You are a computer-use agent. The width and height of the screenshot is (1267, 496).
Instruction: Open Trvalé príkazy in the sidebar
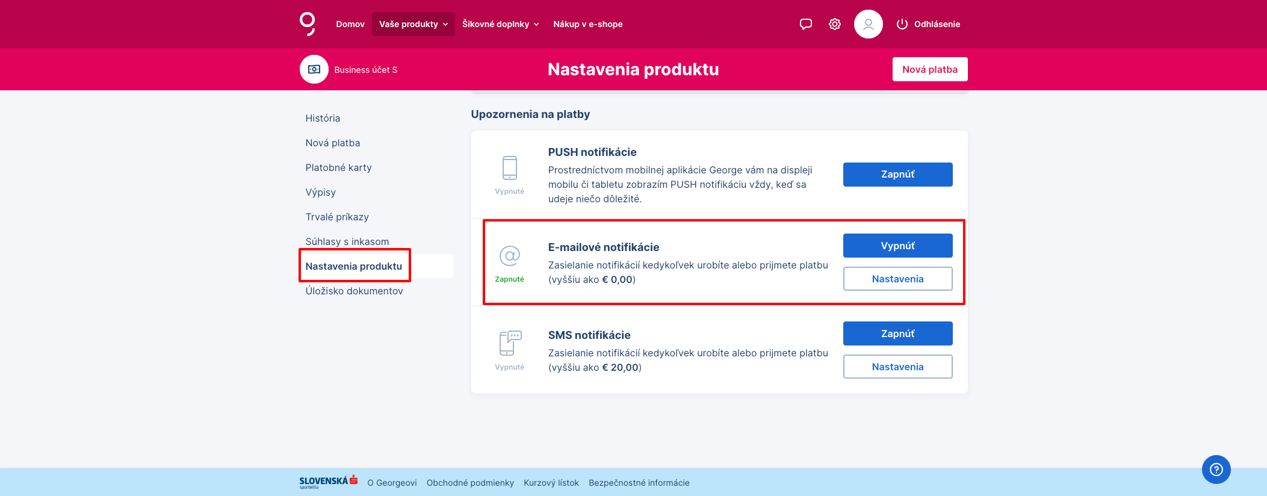[337, 217]
